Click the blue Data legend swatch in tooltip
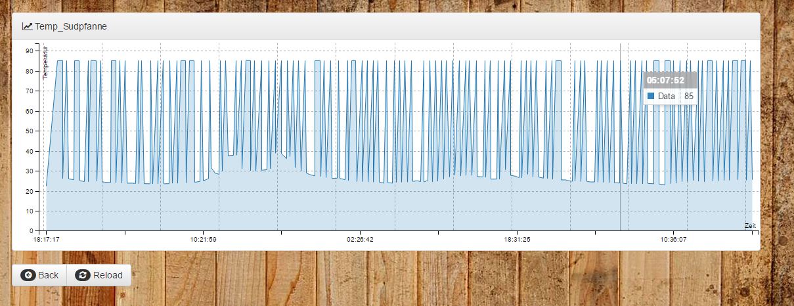The image size is (794, 306). tap(651, 96)
